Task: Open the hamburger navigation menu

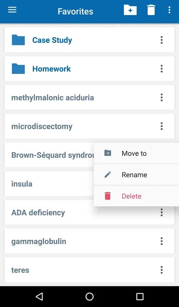Action: 12,10
